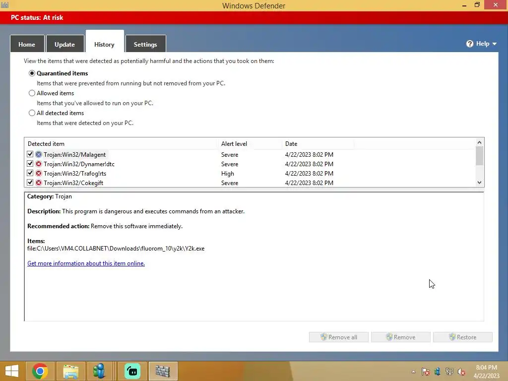Click the High alert level cell
Screen dimensions: 508x381
pos(228,173)
